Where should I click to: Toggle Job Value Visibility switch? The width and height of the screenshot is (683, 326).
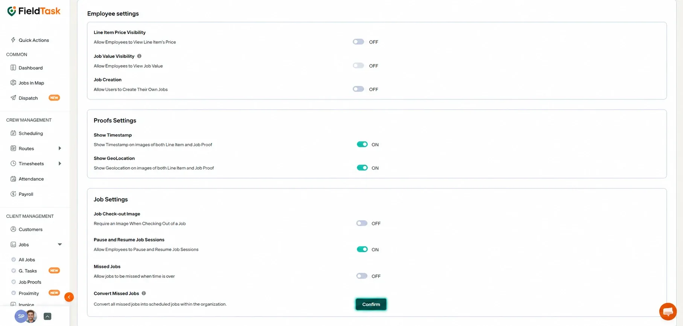[x=358, y=66]
